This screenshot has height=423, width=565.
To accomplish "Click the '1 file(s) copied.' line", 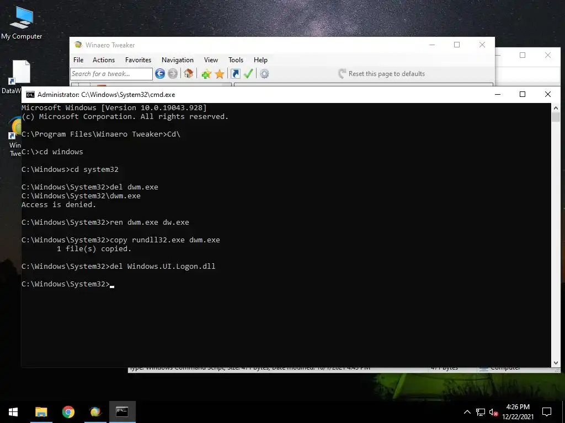I will click(94, 249).
